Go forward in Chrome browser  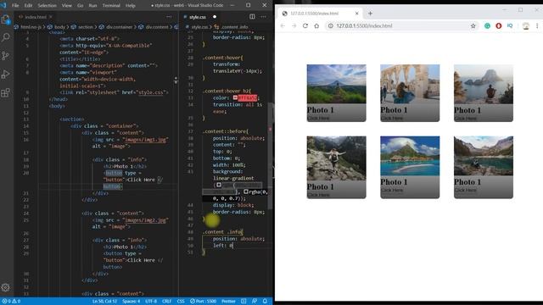294,25
